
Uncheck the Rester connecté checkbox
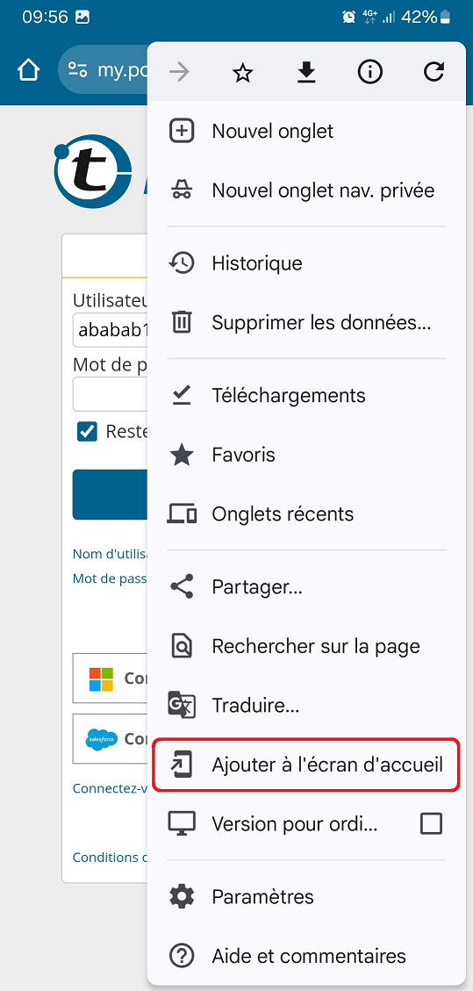click(87, 431)
